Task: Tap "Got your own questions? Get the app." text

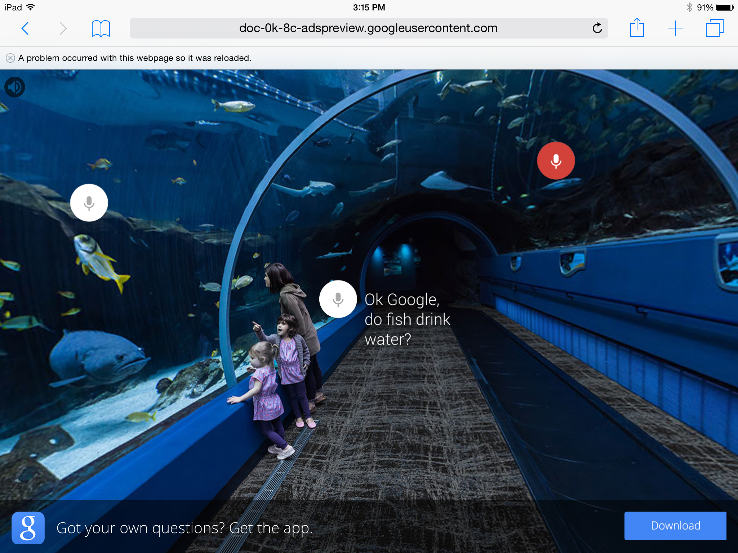Action: coord(184,528)
